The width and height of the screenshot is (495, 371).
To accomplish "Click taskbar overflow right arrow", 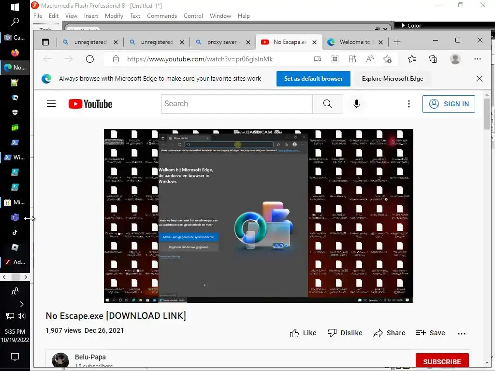I will point(26,277).
